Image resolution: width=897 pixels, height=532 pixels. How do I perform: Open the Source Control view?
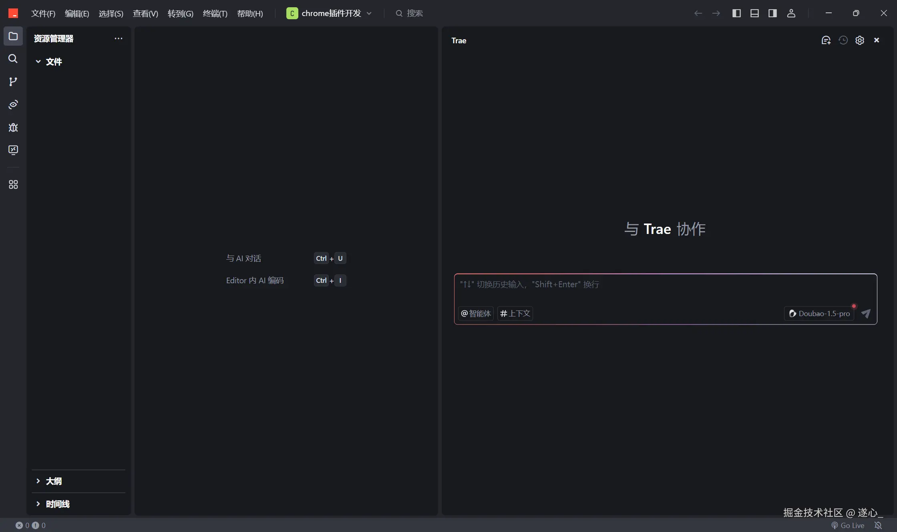pyautogui.click(x=13, y=82)
